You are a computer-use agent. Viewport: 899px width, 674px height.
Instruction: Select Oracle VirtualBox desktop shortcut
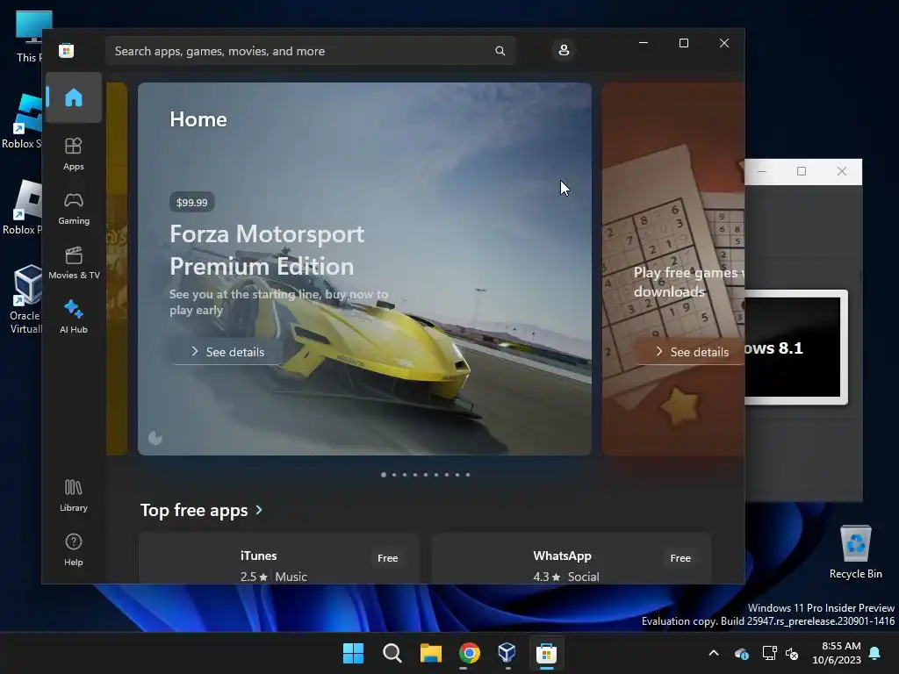(x=25, y=300)
